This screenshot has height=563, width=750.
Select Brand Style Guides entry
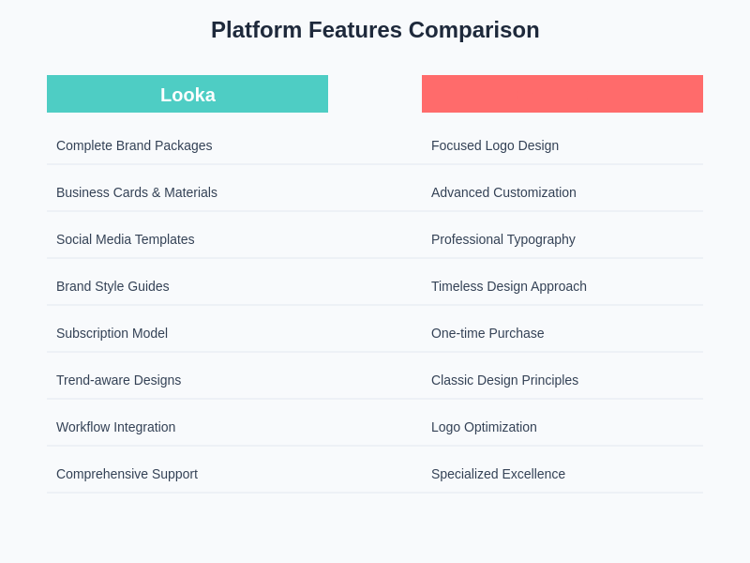(112, 286)
